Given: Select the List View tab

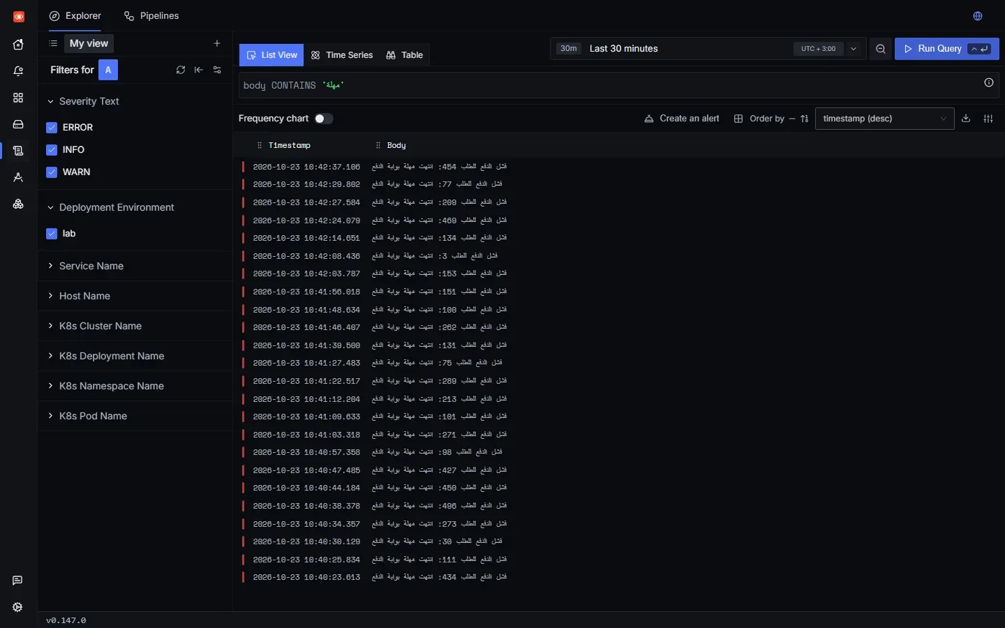Looking at the screenshot, I should [271, 55].
